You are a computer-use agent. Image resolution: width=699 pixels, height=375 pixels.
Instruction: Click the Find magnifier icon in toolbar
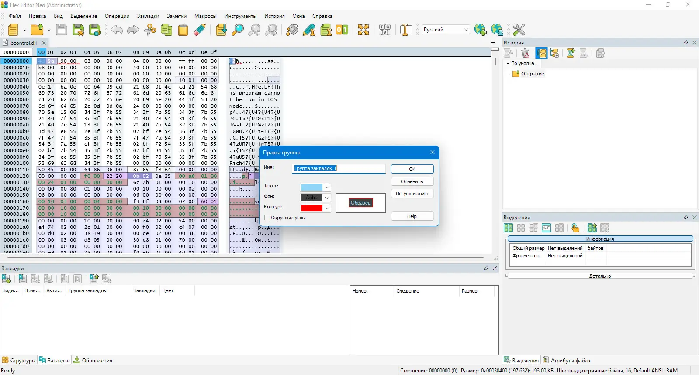click(x=238, y=30)
